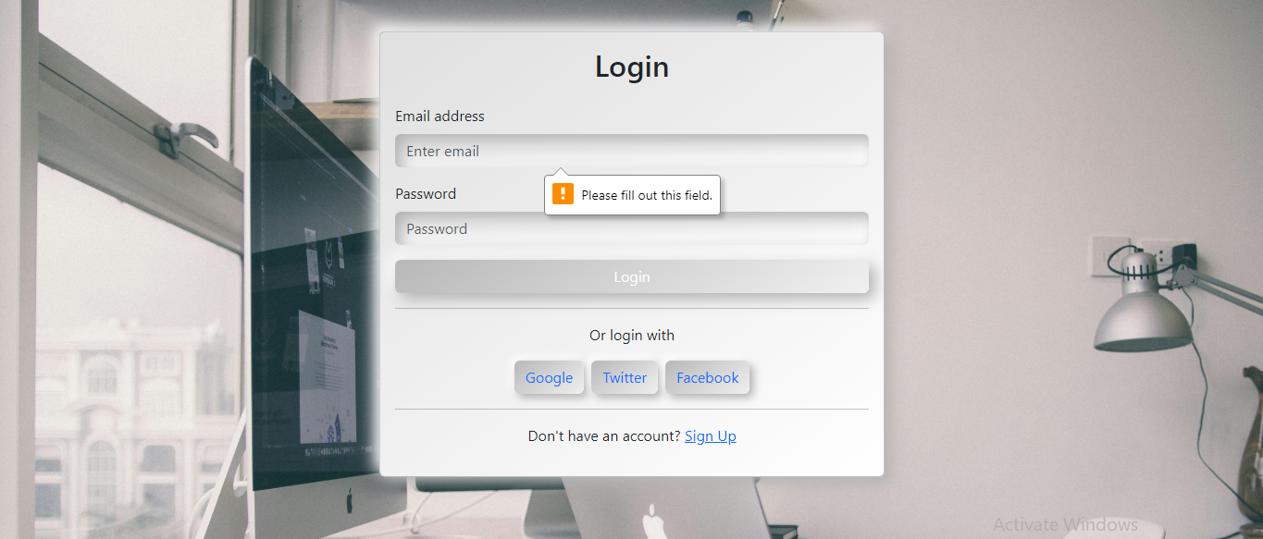Screen dimensions: 1263x539
Task: Focus the Enter email input field
Action: (x=632, y=151)
